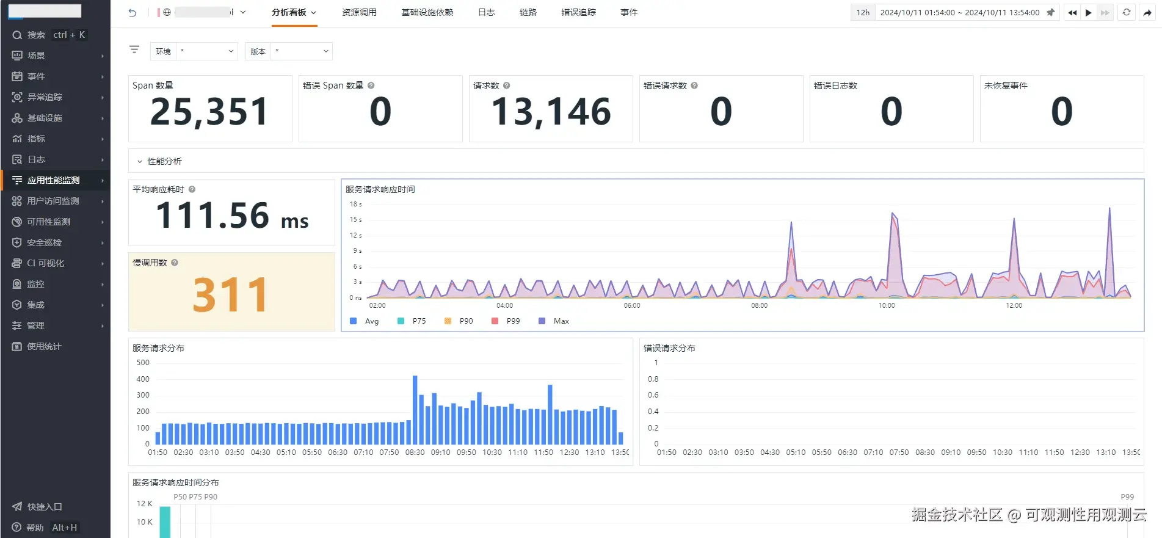1162x538 pixels.
Task: Open the 12h time range button
Action: click(863, 12)
